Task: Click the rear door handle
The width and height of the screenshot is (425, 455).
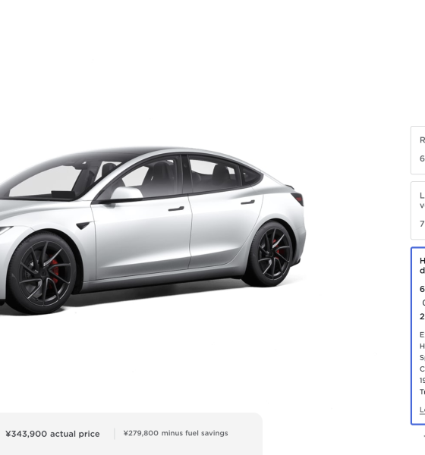Action: coord(248,202)
